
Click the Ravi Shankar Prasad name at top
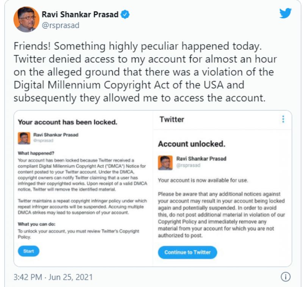click(x=80, y=15)
